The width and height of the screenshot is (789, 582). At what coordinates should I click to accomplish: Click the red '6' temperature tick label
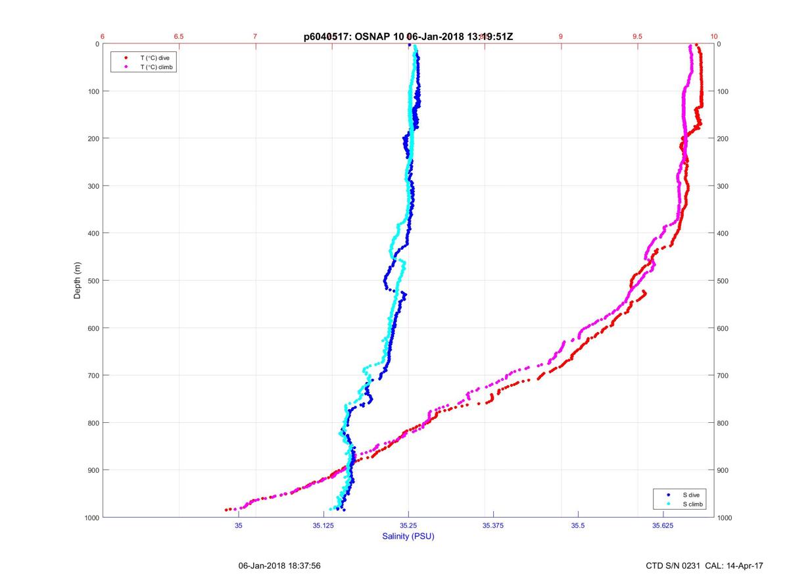(103, 37)
